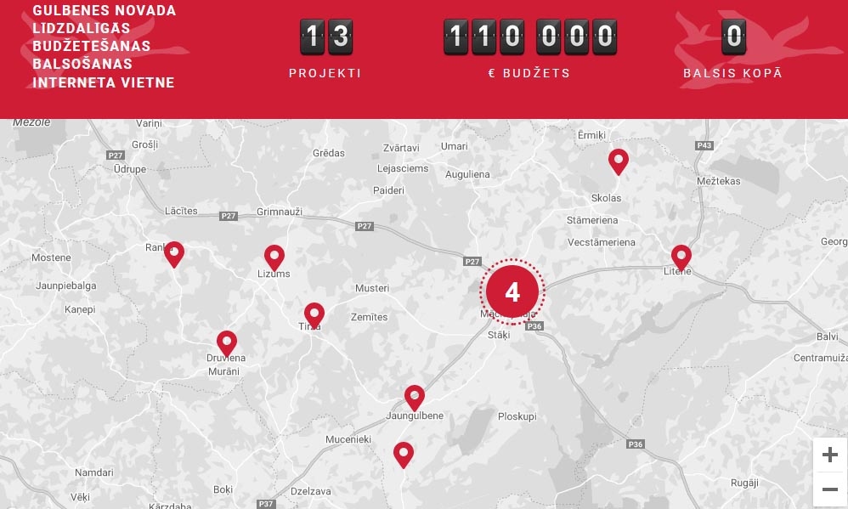Click the € Budžets counter display
This screenshot has width=848, height=509.
pos(530,37)
